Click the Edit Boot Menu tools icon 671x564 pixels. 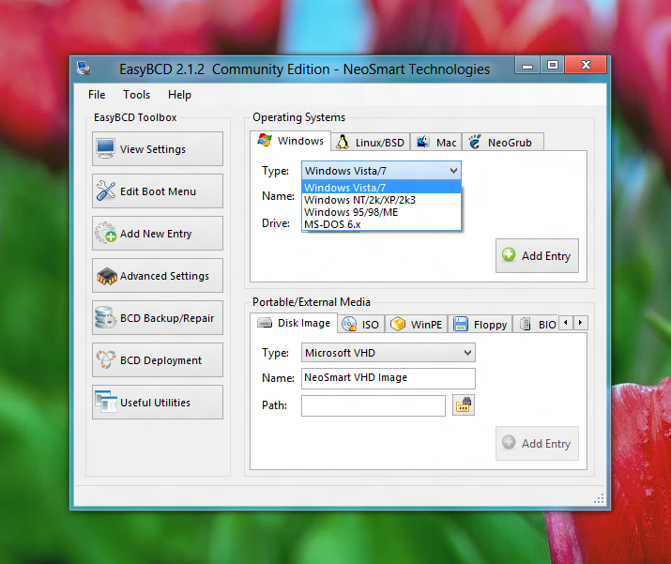tap(106, 191)
